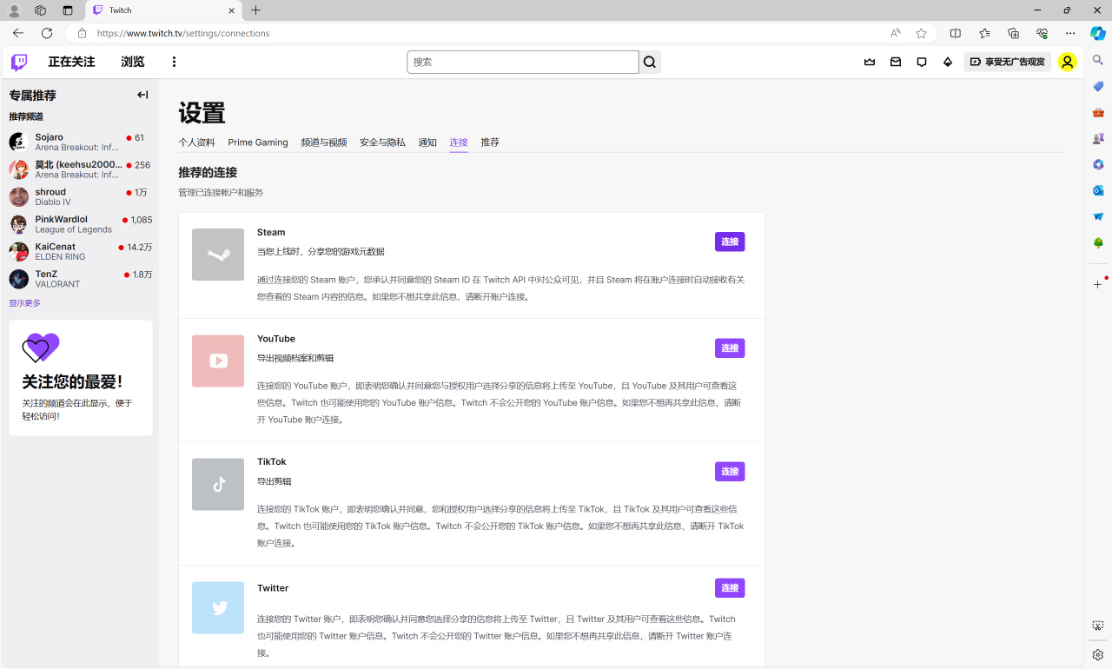Click the TikTok service icon
The width and height of the screenshot is (1112, 669).
[218, 484]
